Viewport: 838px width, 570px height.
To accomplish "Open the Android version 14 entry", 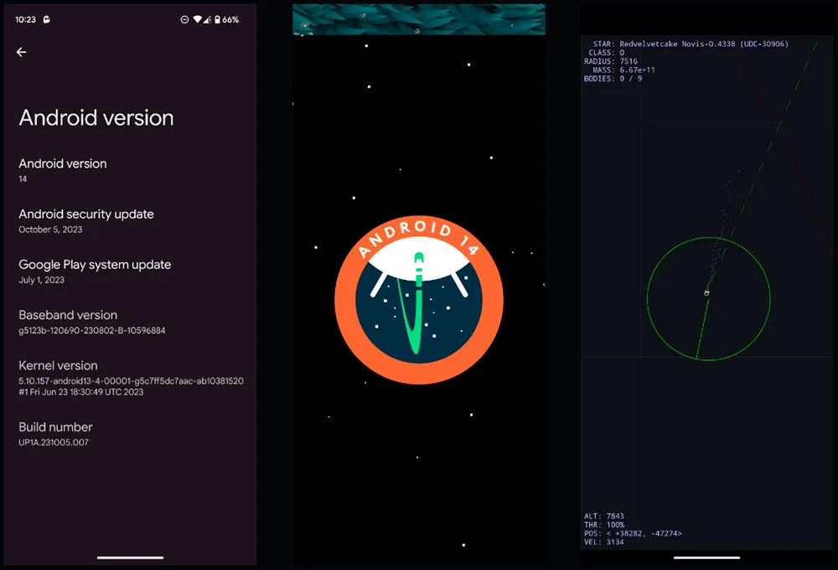I will [x=130, y=170].
